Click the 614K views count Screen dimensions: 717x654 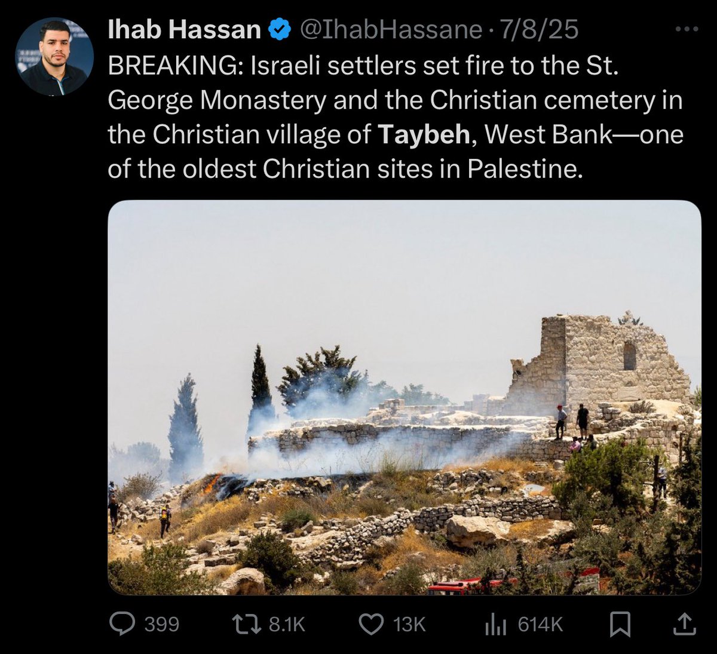(x=540, y=625)
